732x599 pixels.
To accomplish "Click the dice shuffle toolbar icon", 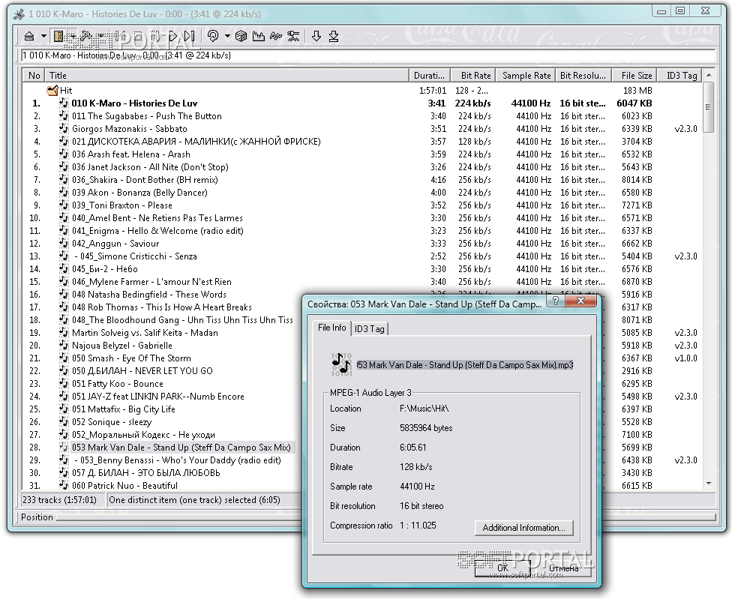I will click(241, 36).
